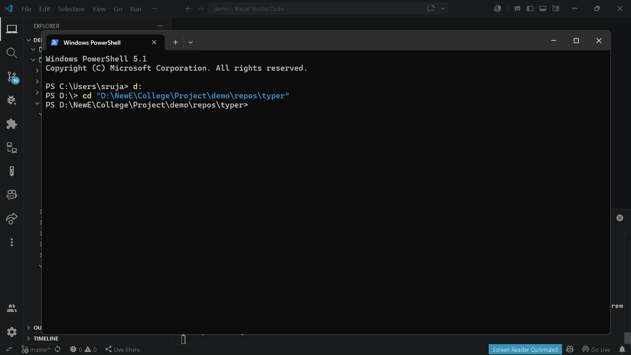
Task: Add a new PowerShell terminal tab
Action: point(175,42)
